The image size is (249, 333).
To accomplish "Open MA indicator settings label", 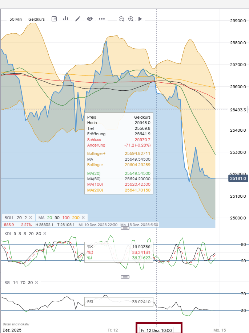I will pos(59,218).
